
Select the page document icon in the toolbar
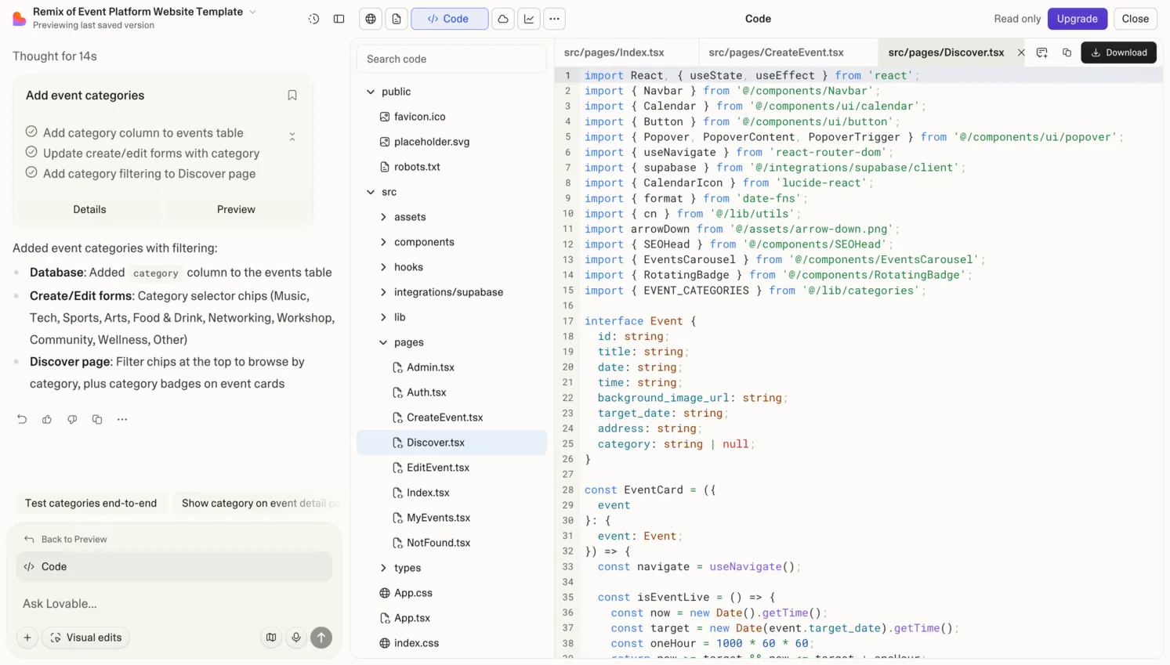(x=397, y=18)
